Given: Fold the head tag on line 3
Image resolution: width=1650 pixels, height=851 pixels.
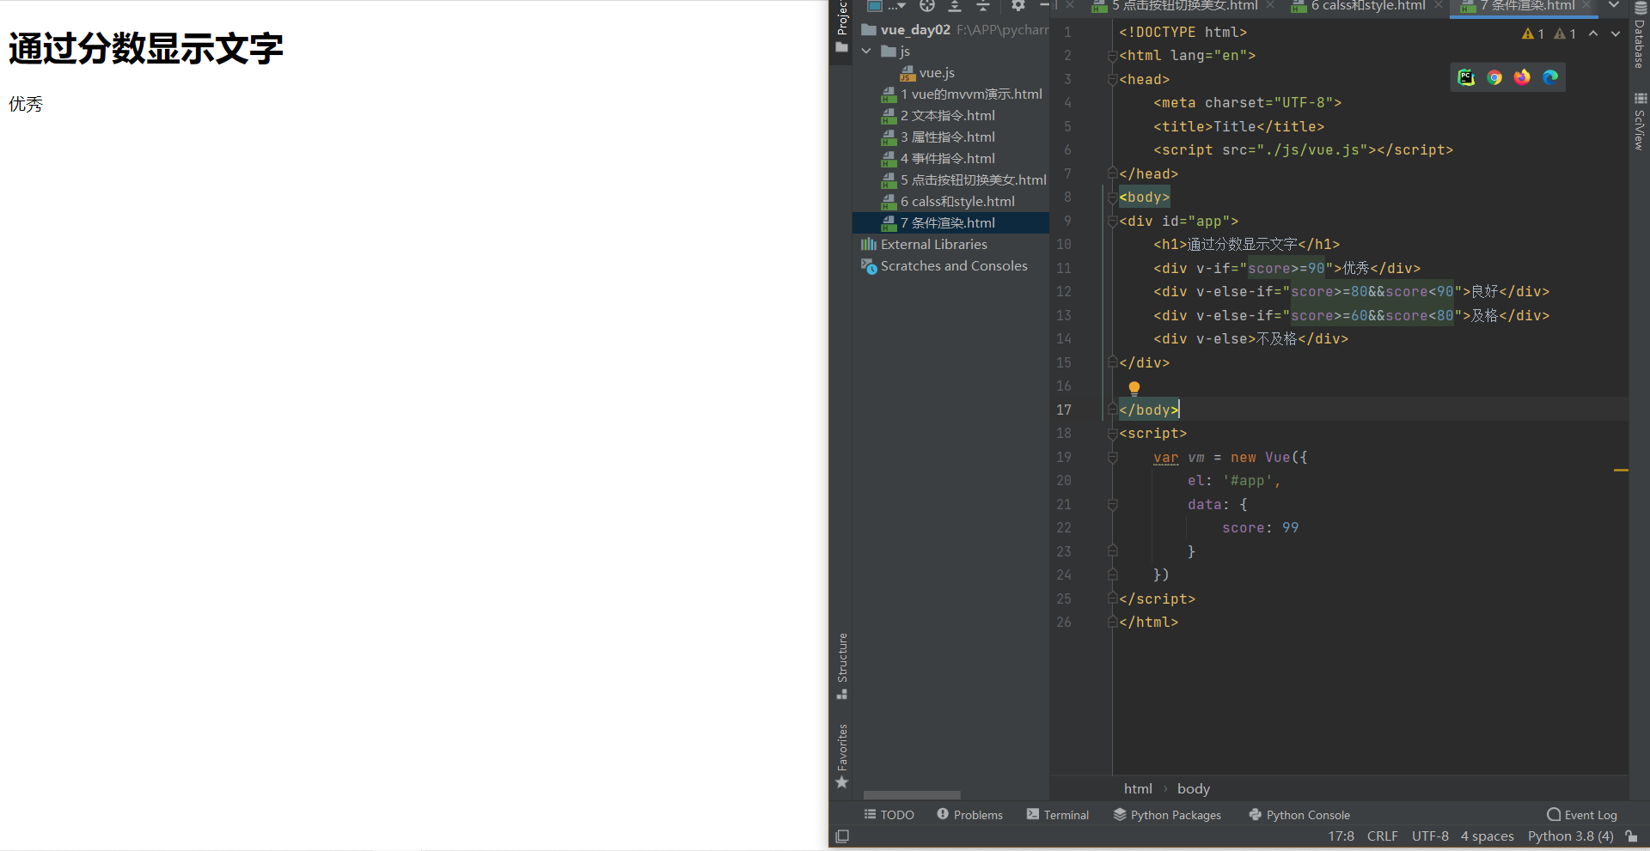Looking at the screenshot, I should point(1112,79).
